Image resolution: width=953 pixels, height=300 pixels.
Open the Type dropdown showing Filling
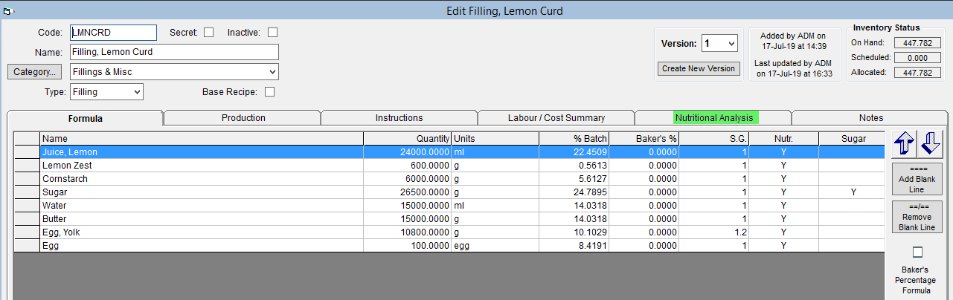coord(106,92)
